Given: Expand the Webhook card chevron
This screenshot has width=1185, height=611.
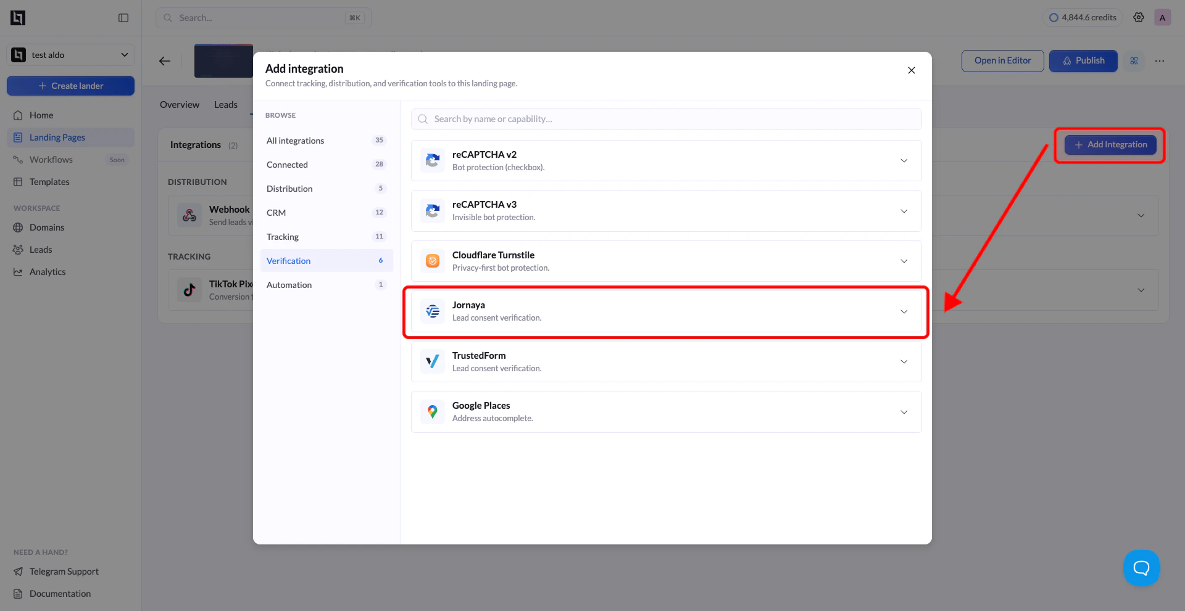Looking at the screenshot, I should point(1141,215).
